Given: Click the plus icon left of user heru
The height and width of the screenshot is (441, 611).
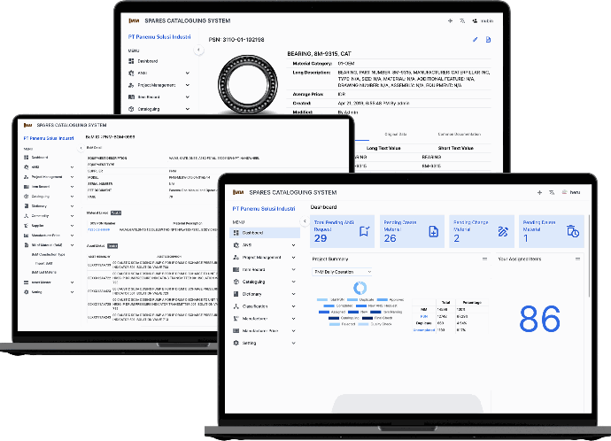Looking at the screenshot, I should pos(539,192).
